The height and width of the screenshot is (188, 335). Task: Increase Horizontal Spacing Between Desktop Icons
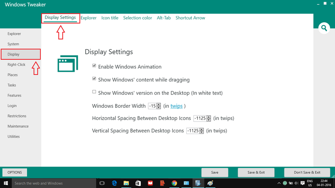coord(209,117)
